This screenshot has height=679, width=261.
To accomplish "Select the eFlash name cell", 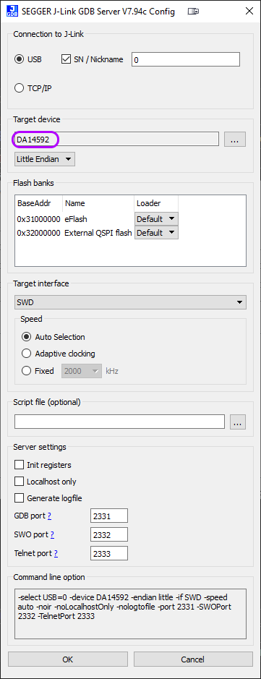I will point(76,219).
